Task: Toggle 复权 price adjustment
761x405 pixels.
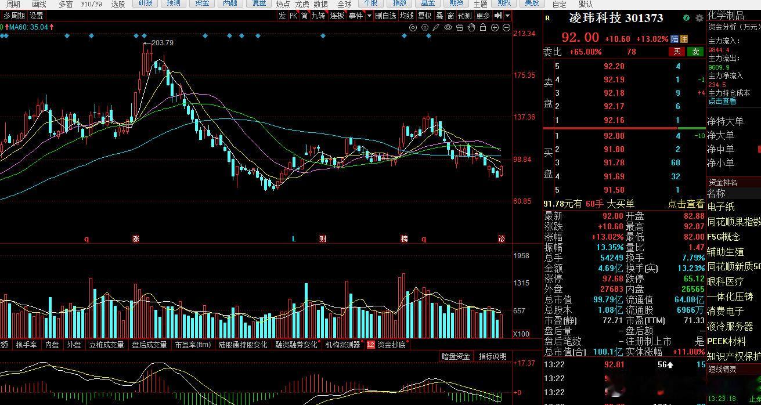Action: point(424,16)
